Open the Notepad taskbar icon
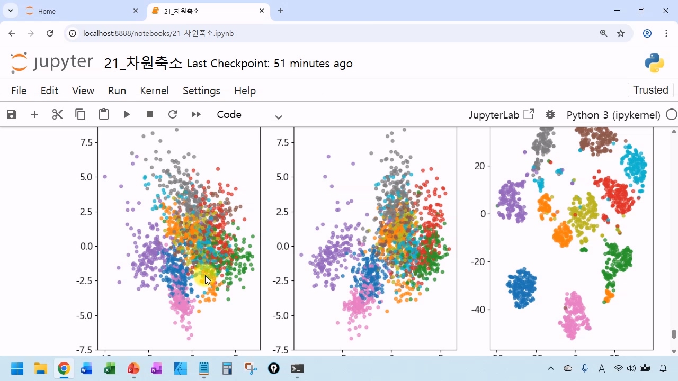The width and height of the screenshot is (678, 381). [x=204, y=368]
